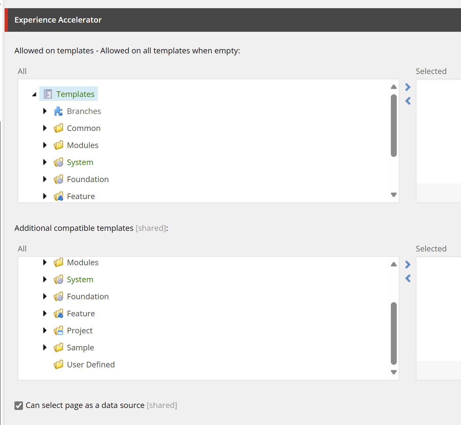Click the Foundation folder icon in bottom tree

(58, 296)
